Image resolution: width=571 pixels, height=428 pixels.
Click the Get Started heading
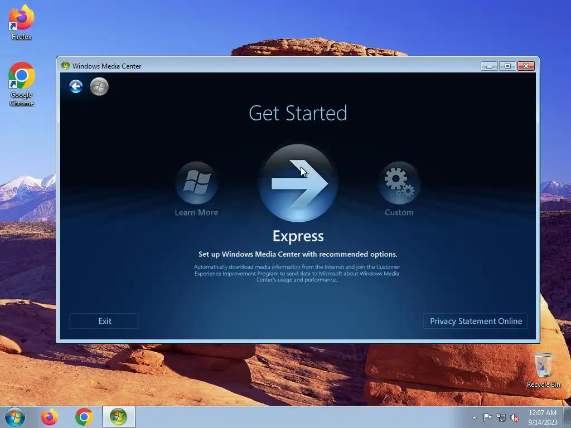(x=298, y=113)
